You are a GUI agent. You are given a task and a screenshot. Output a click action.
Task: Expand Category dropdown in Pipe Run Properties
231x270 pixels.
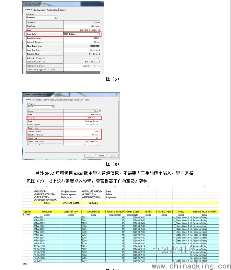tap(56, 17)
